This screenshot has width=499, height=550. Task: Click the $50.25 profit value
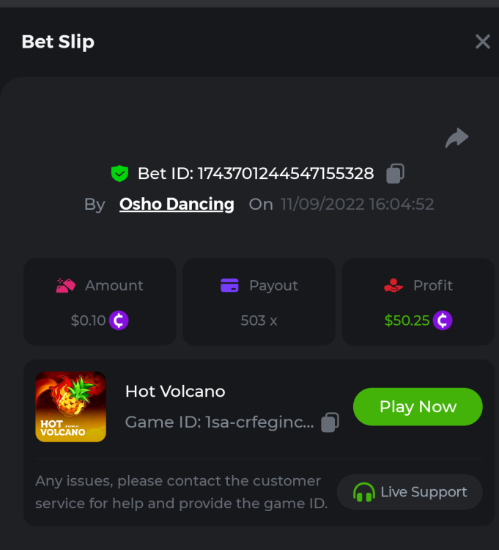407,320
